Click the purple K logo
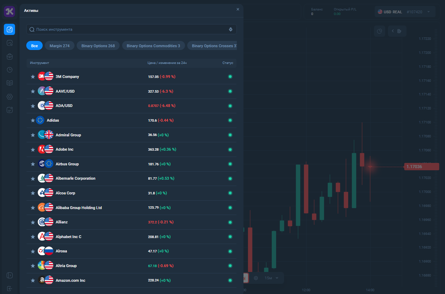 pos(9,11)
